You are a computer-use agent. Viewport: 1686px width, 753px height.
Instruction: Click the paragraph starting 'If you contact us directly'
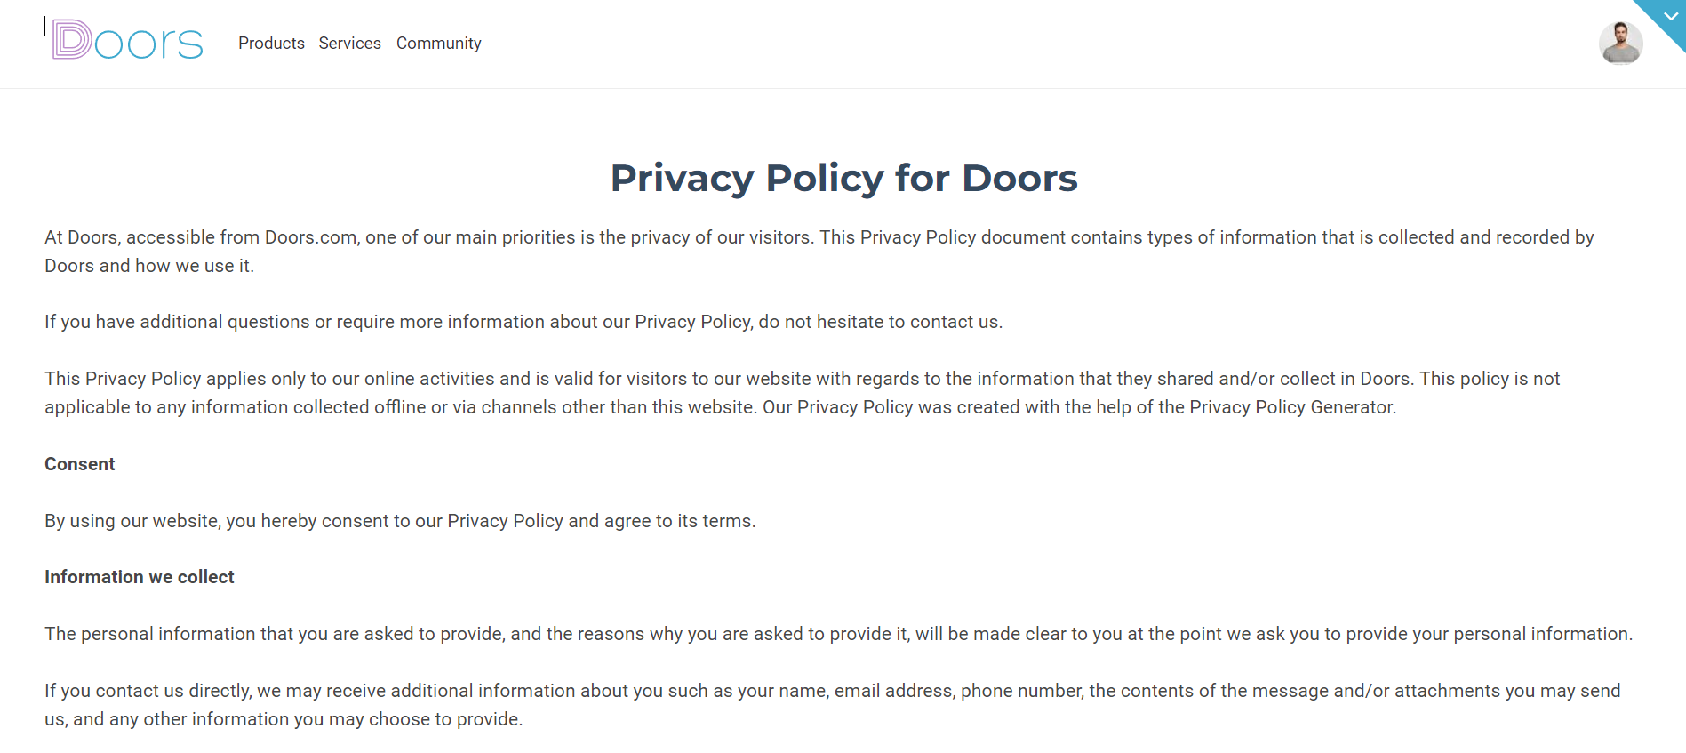click(x=833, y=705)
